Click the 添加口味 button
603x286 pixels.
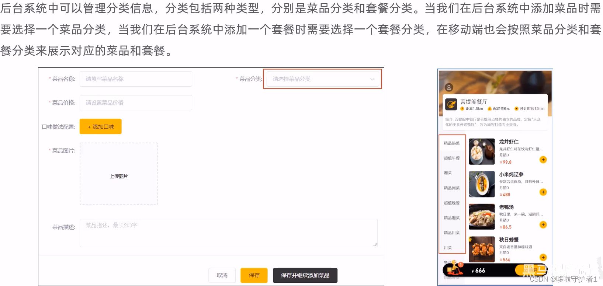pos(101,127)
